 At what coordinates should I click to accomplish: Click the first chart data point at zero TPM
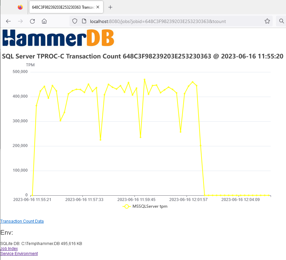(32, 195)
